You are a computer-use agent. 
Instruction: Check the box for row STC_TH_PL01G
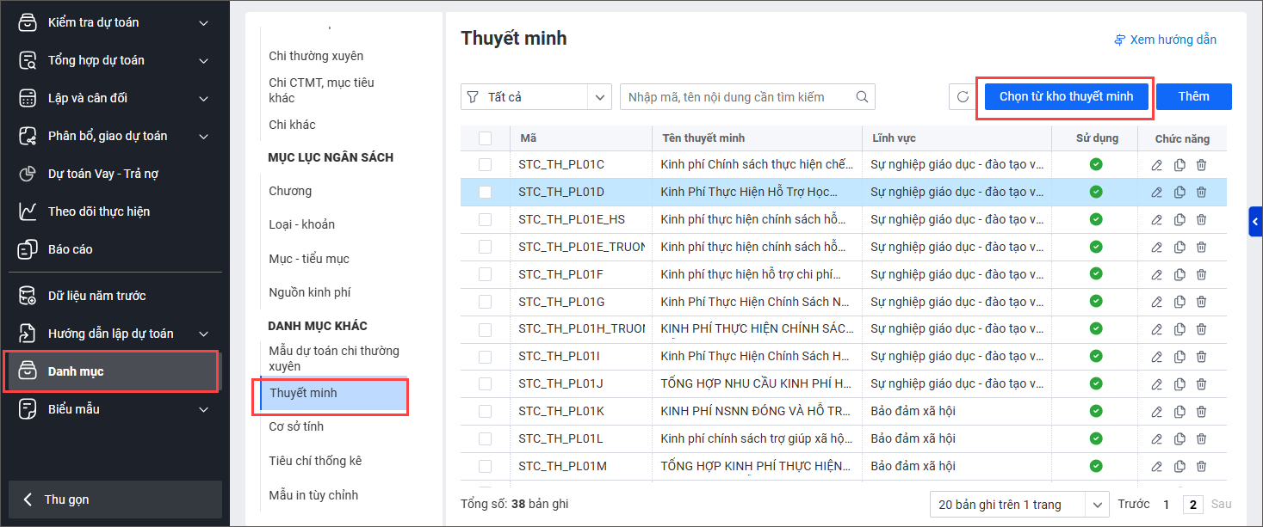(486, 302)
